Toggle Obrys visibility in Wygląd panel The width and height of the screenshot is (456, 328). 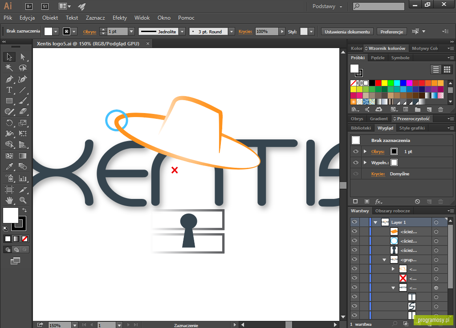[356, 151]
